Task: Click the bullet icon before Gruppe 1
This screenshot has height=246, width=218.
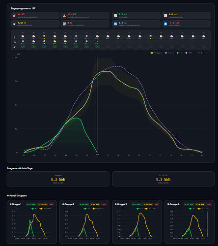Action: 11,204
